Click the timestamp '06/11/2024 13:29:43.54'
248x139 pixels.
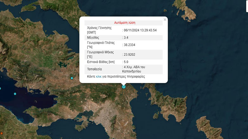pyautogui.click(x=140, y=30)
